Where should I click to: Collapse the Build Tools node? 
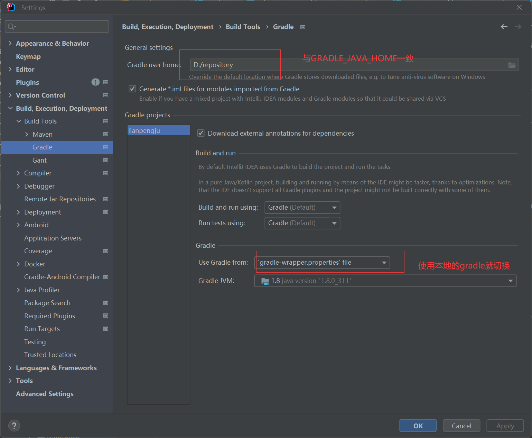19,121
